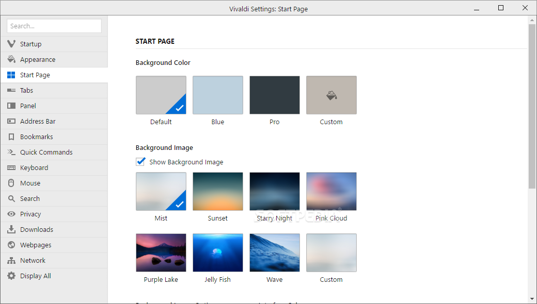Click the Quick Commands prompt icon
The image size is (537, 304).
(11, 152)
